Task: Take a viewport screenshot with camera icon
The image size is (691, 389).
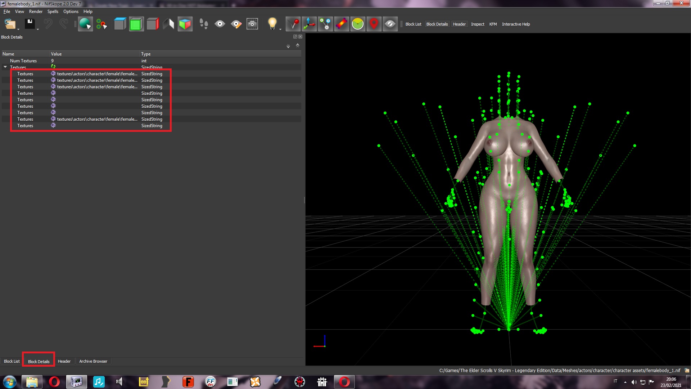Action: click(x=252, y=24)
